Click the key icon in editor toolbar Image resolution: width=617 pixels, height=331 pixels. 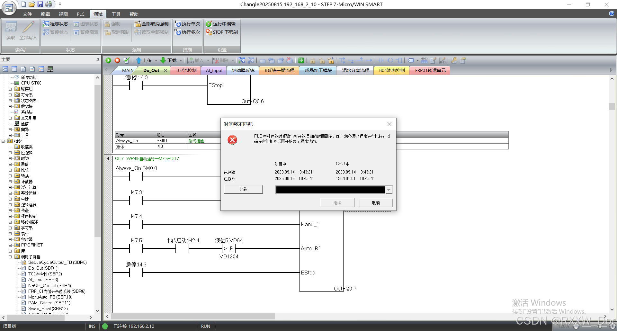coord(454,60)
